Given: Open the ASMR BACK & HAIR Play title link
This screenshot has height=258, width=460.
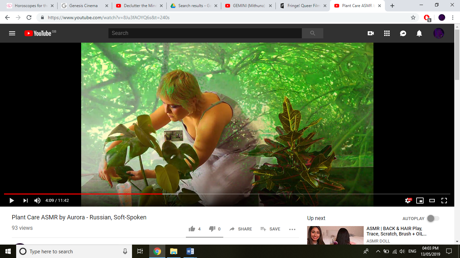Looking at the screenshot, I should (x=397, y=231).
